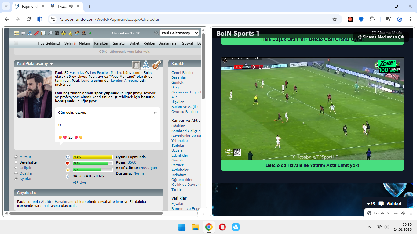Screen dimensions: 417x234
Task: Mute sound in the trgoals1511.xyz popup bar
Action: coord(403,213)
